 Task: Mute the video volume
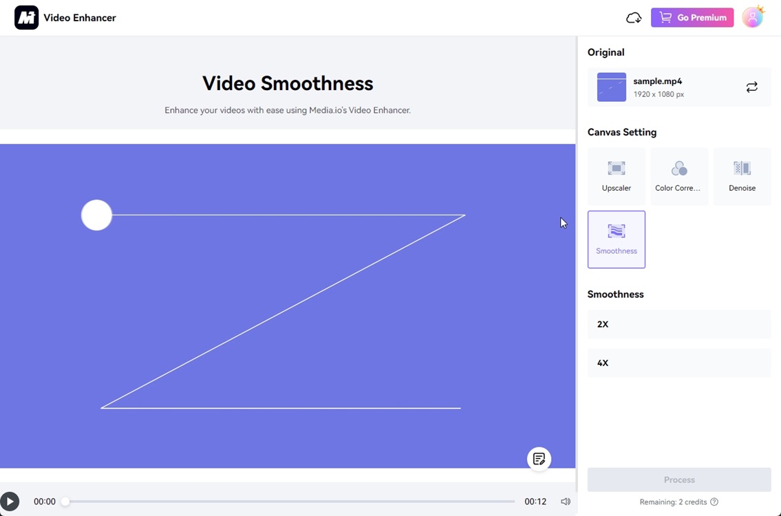[x=565, y=502]
